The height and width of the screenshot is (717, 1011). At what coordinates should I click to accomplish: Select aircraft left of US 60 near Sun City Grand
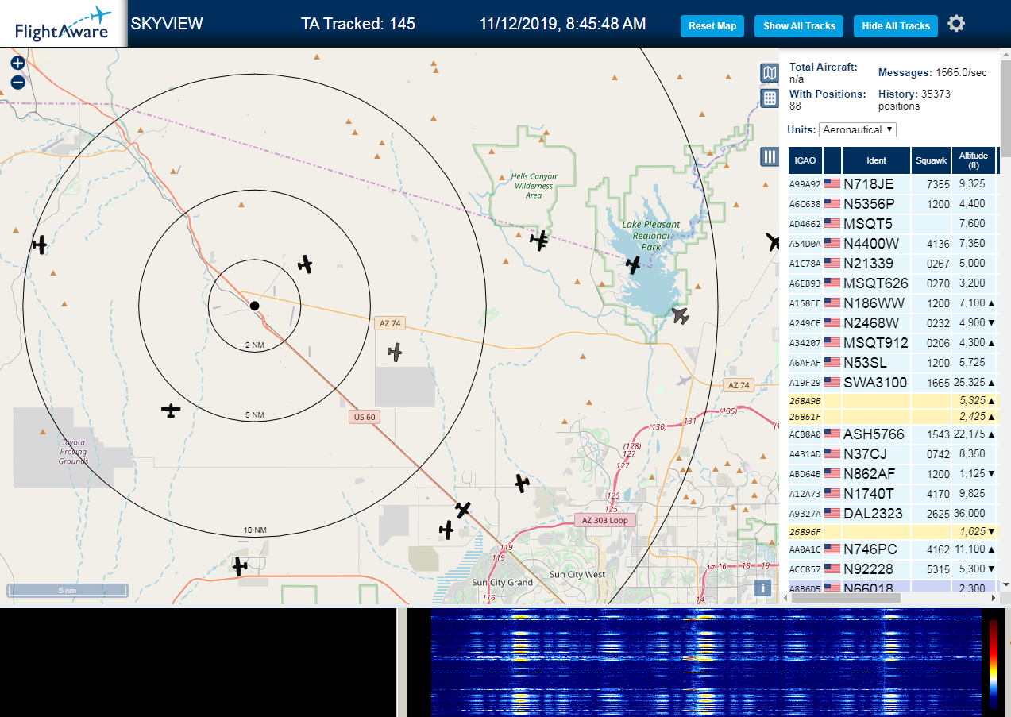[x=446, y=529]
